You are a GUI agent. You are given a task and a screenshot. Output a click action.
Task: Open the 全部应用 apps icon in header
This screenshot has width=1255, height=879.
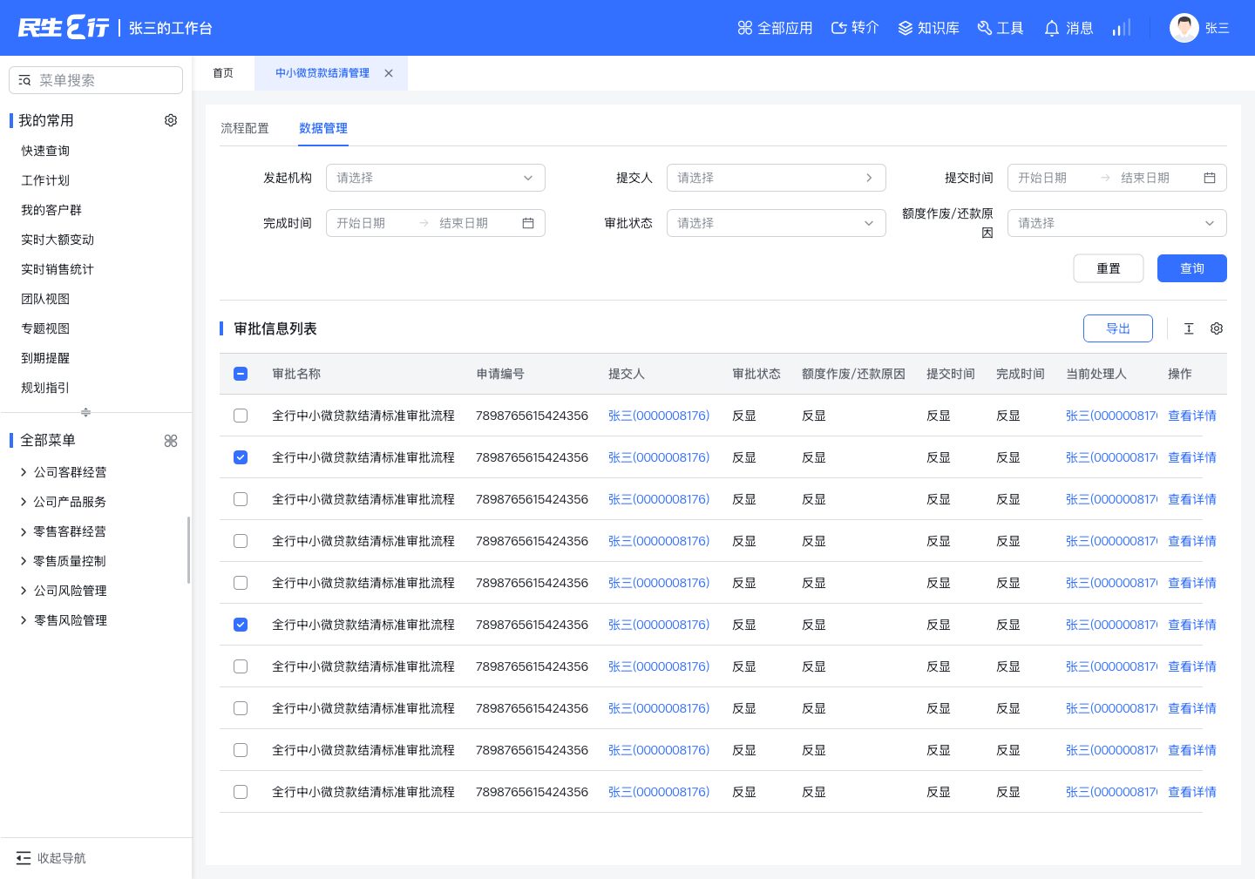pos(744,28)
